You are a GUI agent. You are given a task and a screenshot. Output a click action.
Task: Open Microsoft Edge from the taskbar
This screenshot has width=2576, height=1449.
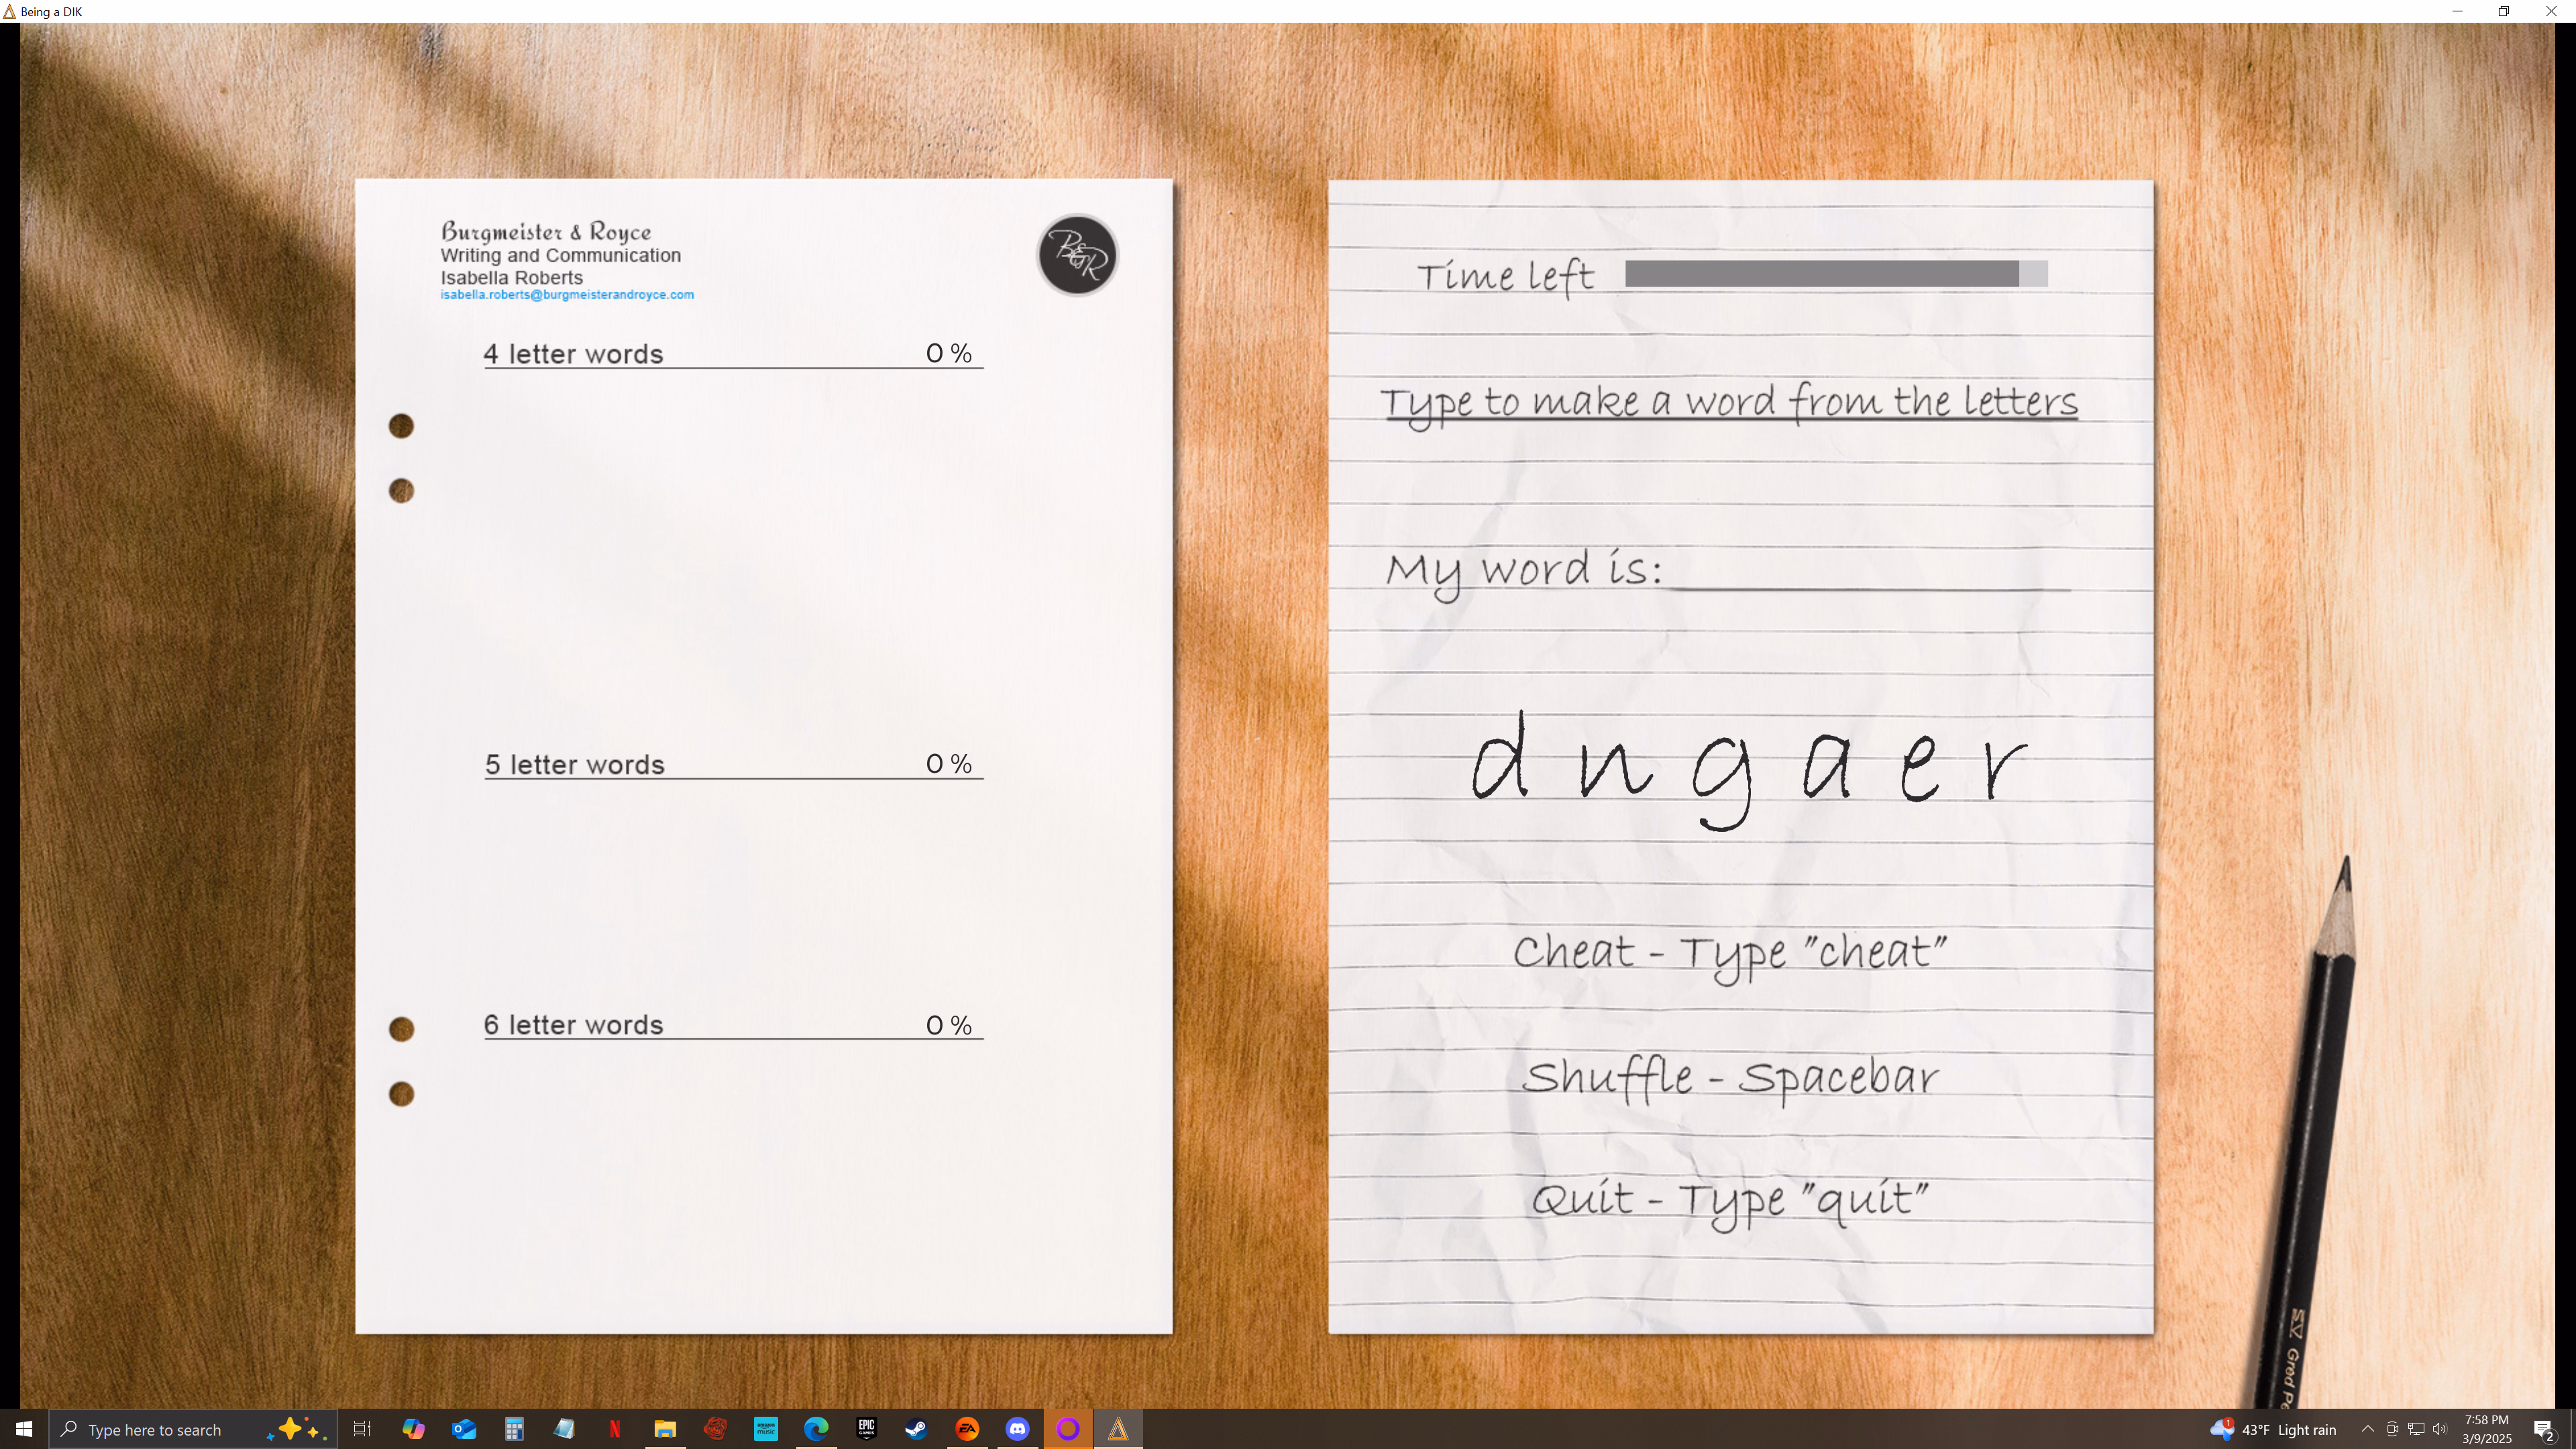pos(816,1429)
